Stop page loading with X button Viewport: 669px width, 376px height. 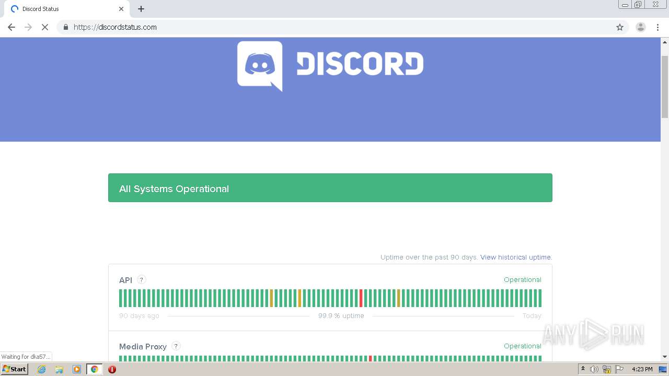tap(45, 27)
